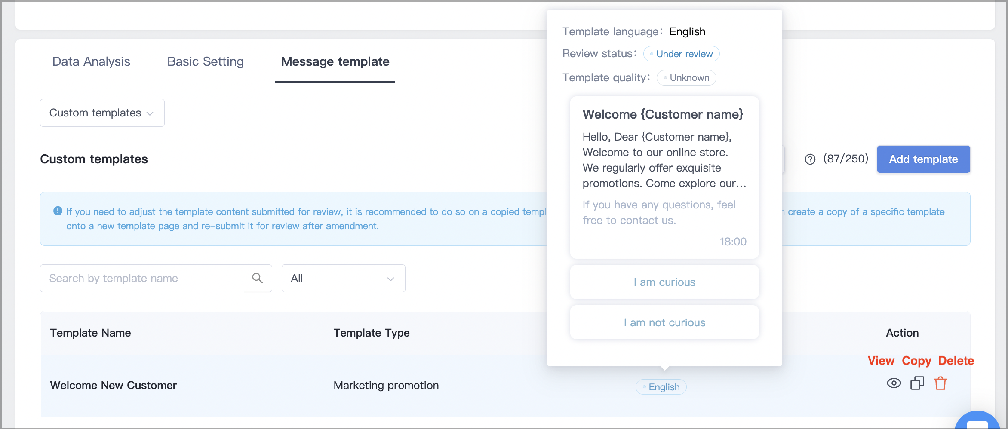Click the Welcome New Customer row
This screenshot has width=1008, height=429.
505,385
